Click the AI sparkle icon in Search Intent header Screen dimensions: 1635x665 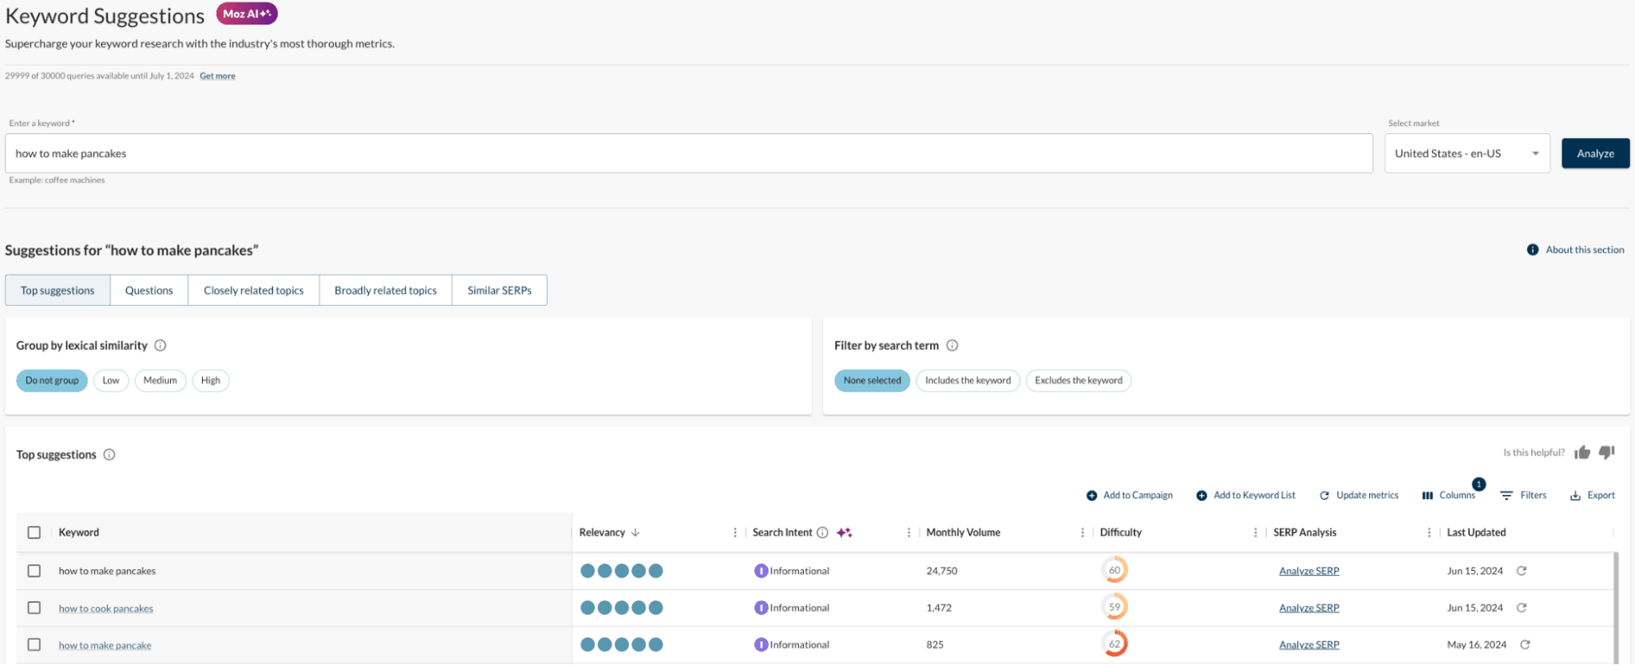pyautogui.click(x=844, y=532)
